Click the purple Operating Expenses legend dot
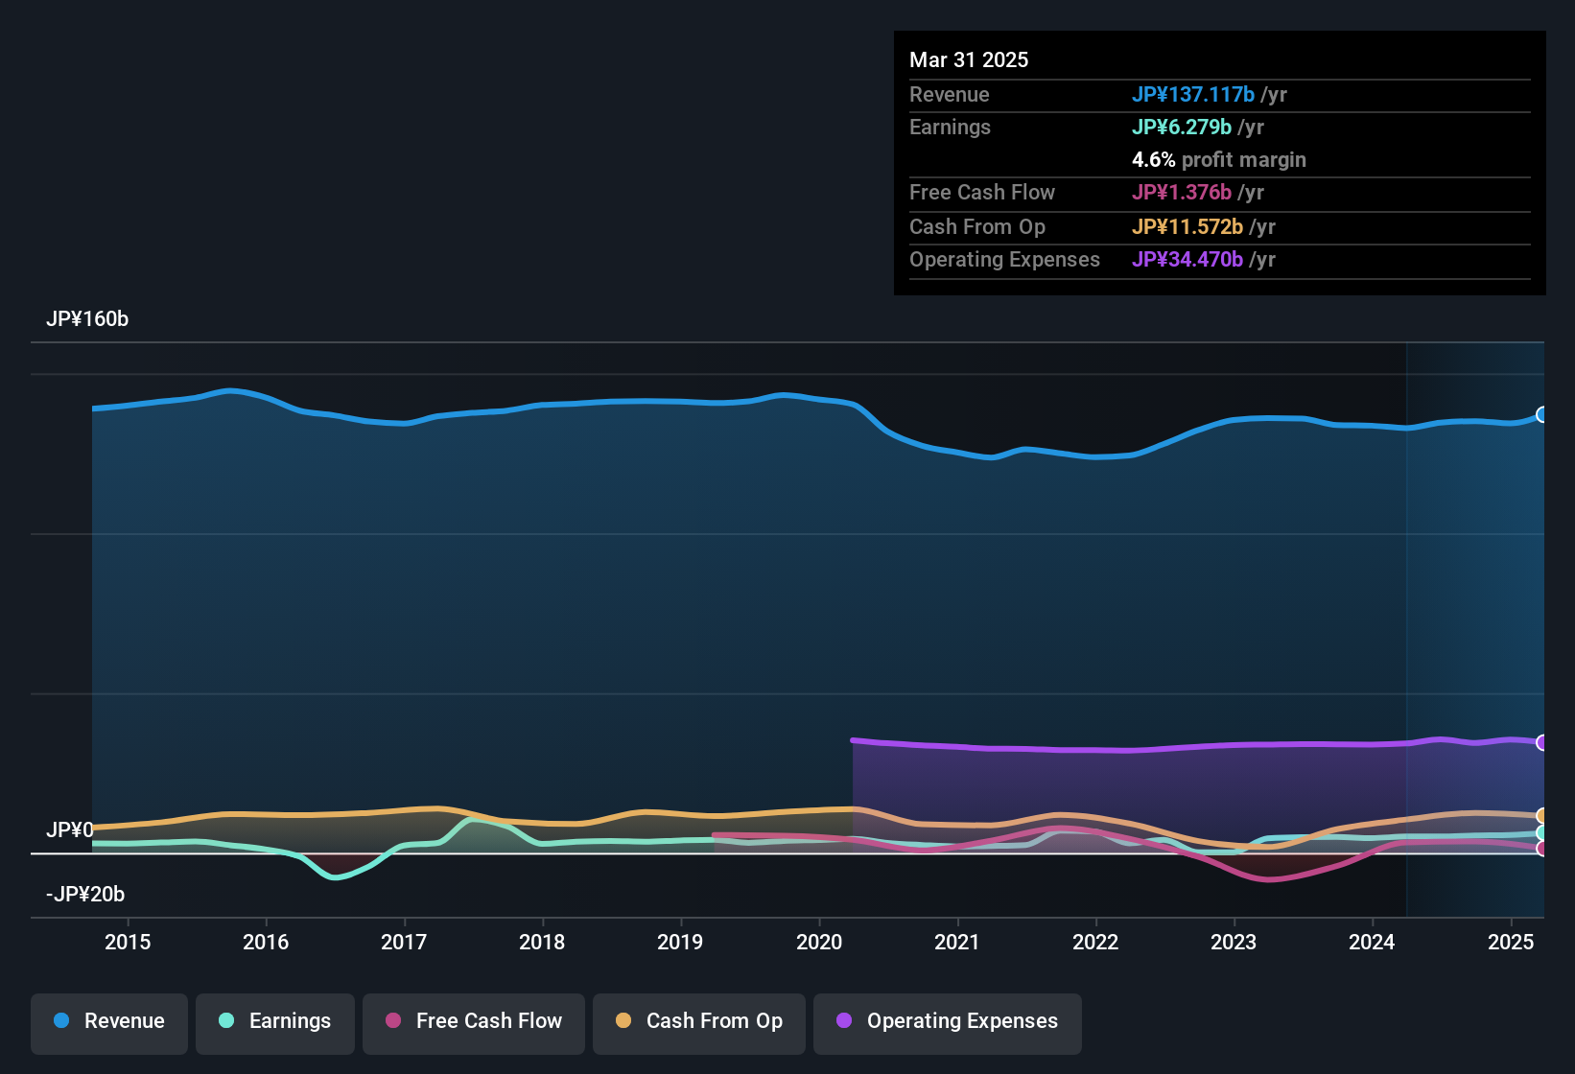1575x1074 pixels. (844, 1021)
